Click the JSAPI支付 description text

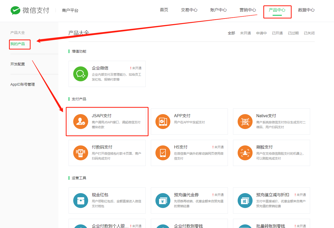pyautogui.click(x=116, y=125)
